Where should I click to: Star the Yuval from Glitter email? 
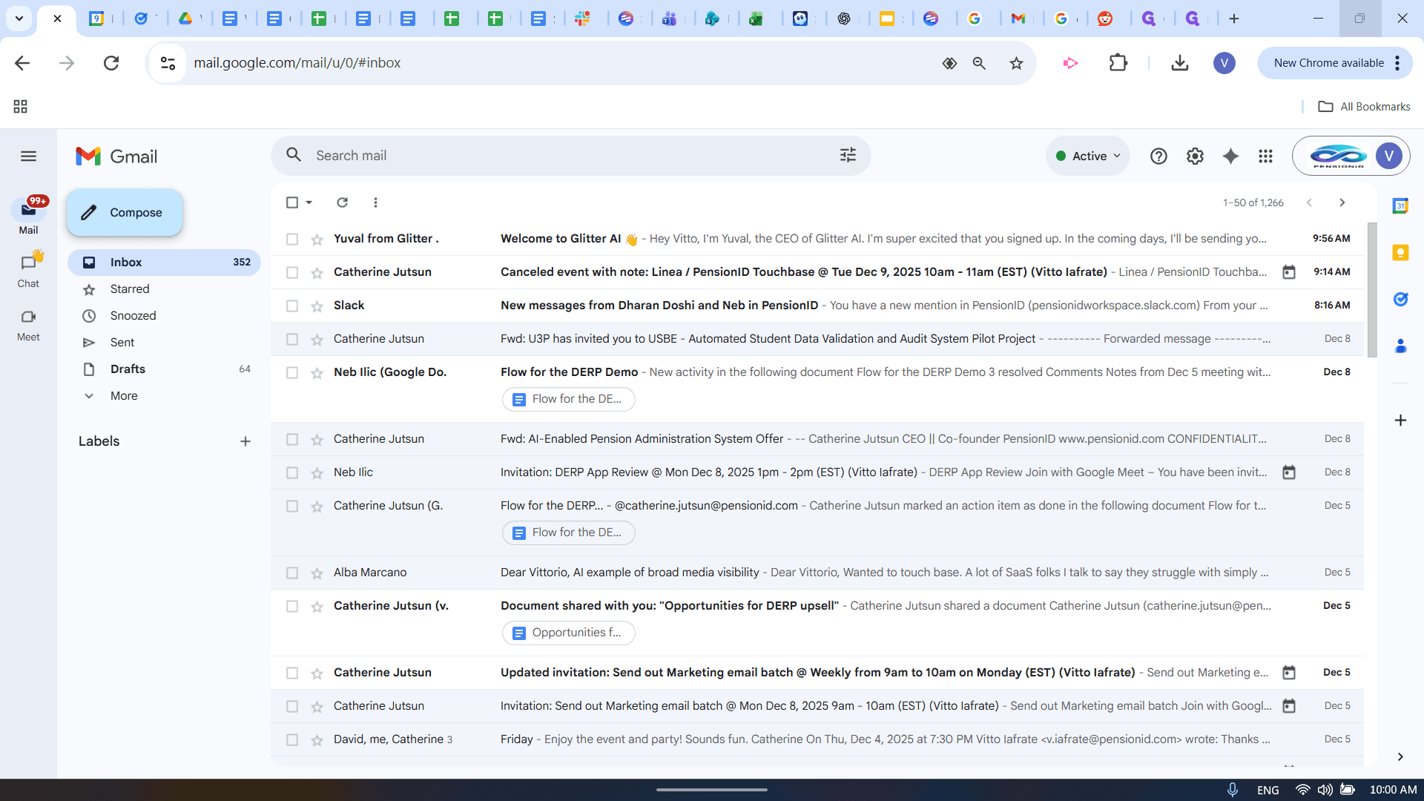[317, 240]
